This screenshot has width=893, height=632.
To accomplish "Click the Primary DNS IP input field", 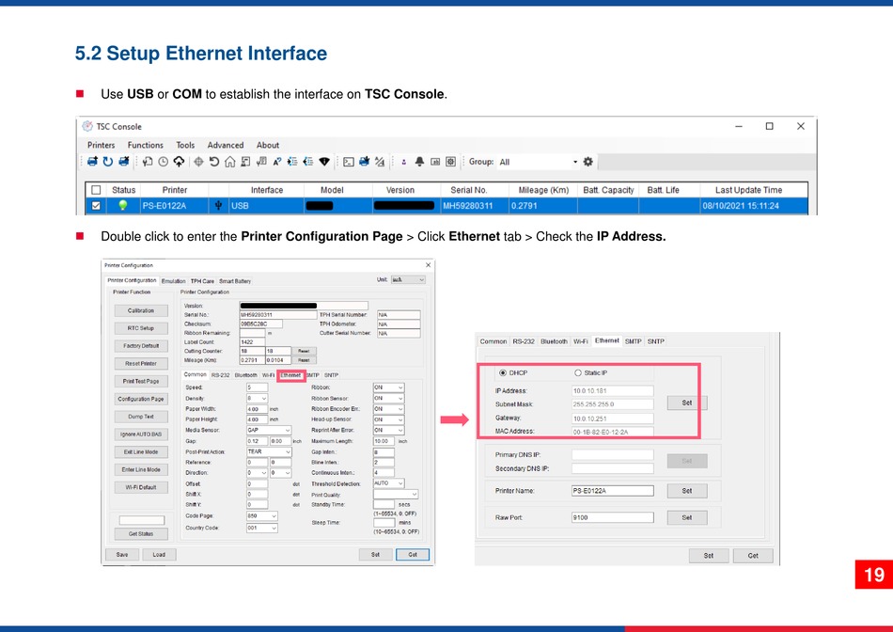I will tap(612, 455).
